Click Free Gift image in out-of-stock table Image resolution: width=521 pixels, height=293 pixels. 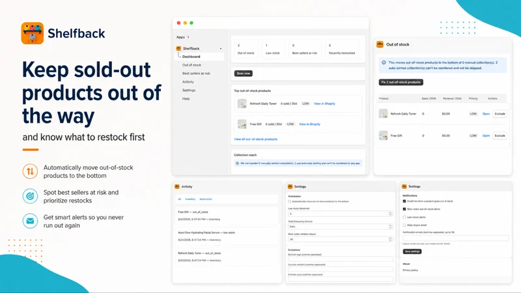pos(383,135)
